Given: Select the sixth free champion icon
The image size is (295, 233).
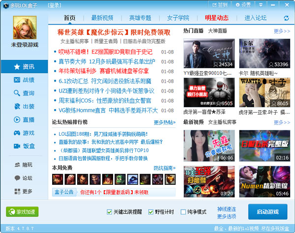Looking at the screenshot, I should pos(120,179).
